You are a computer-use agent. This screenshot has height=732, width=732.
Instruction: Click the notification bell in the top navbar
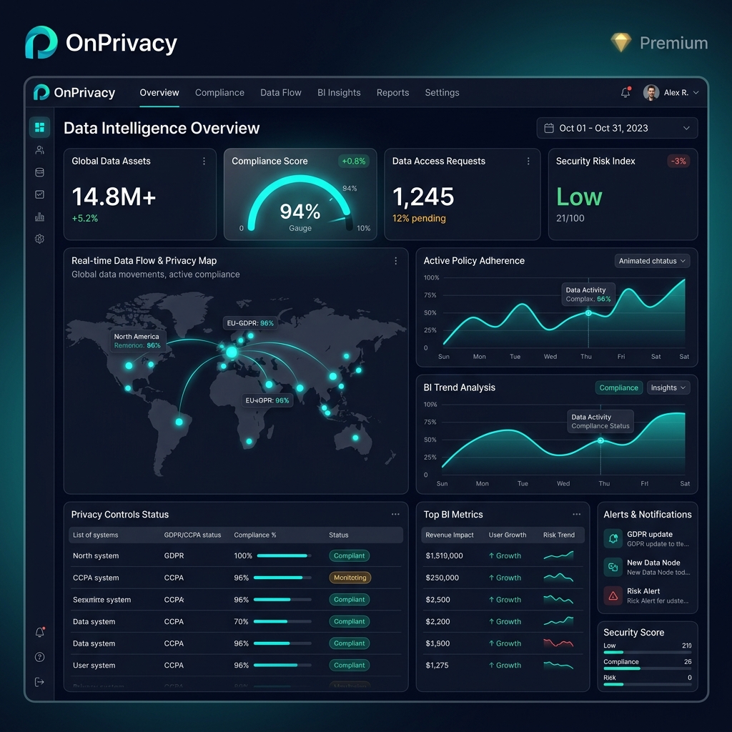[624, 92]
